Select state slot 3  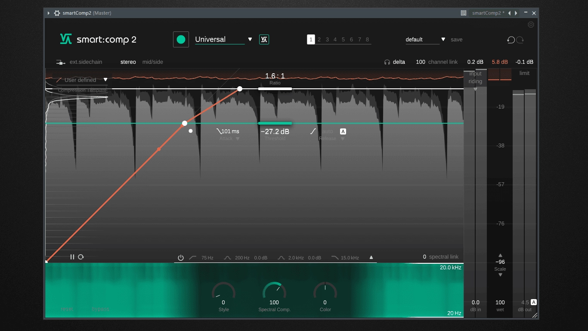coord(327,40)
